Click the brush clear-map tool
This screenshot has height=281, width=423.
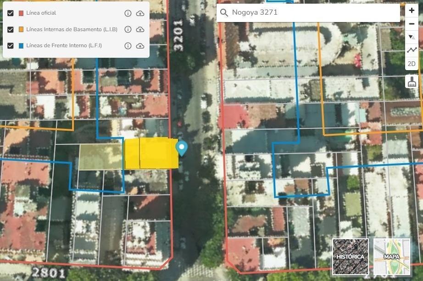412,82
